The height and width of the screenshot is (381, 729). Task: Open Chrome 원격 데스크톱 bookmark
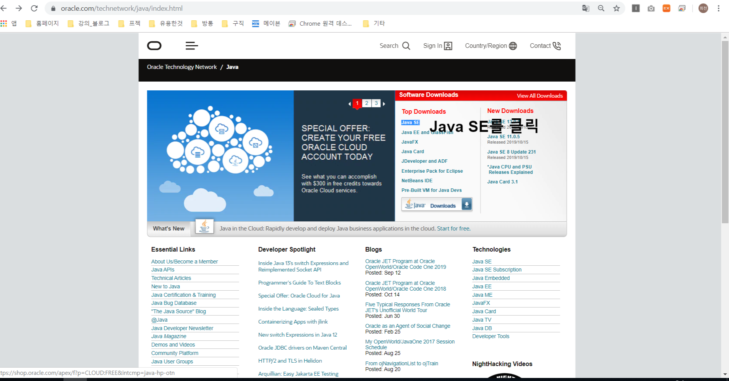coord(320,23)
